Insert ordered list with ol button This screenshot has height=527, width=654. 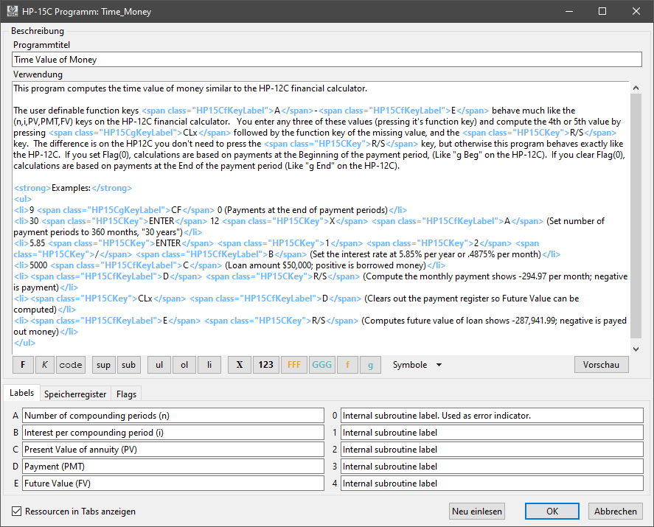point(184,365)
